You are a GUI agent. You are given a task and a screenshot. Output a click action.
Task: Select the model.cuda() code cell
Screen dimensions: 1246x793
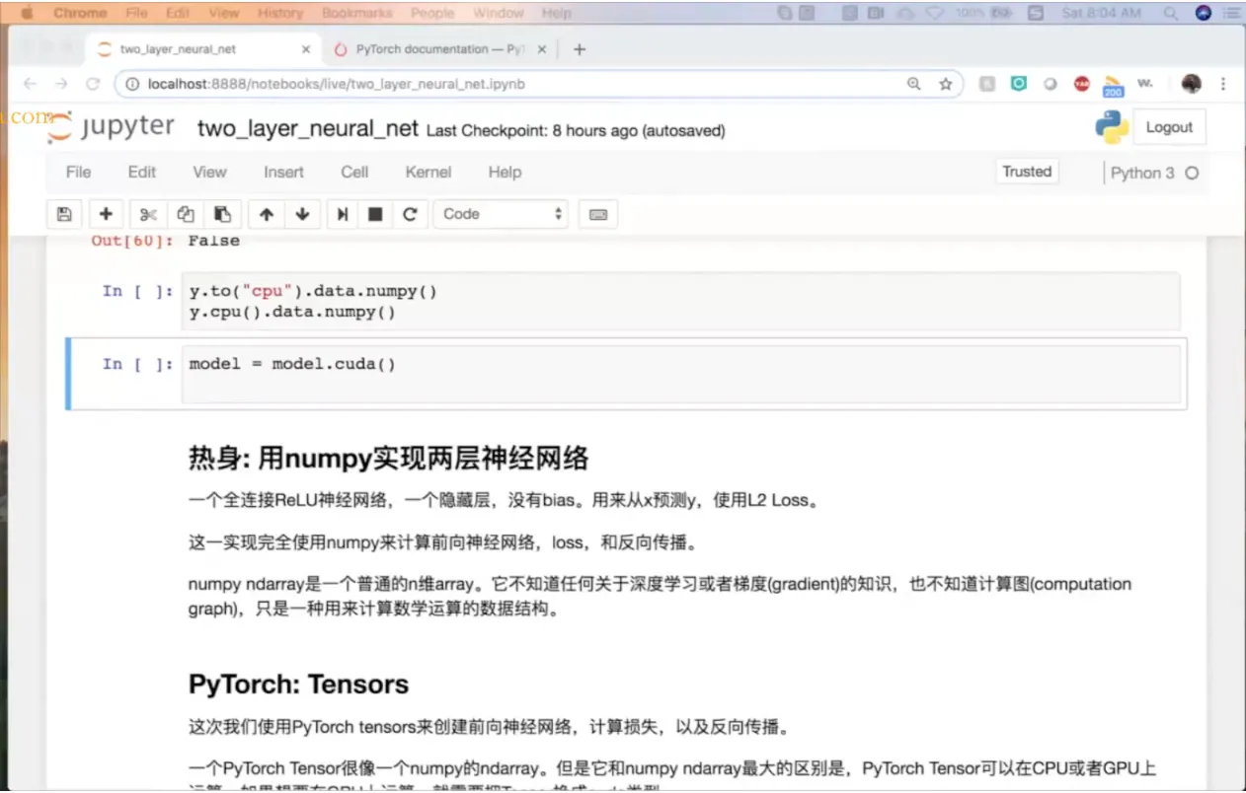tap(395, 364)
